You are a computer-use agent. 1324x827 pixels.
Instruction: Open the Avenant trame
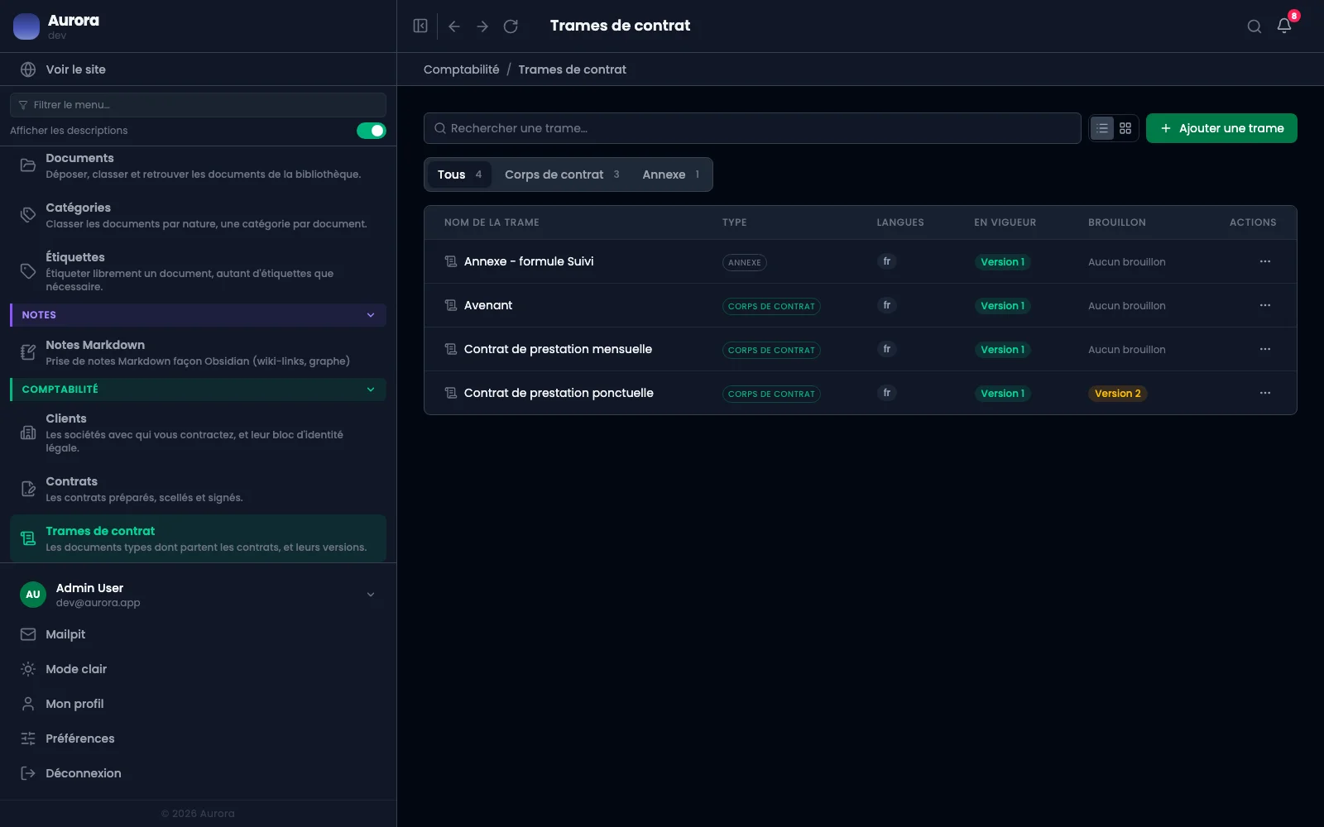[488, 305]
